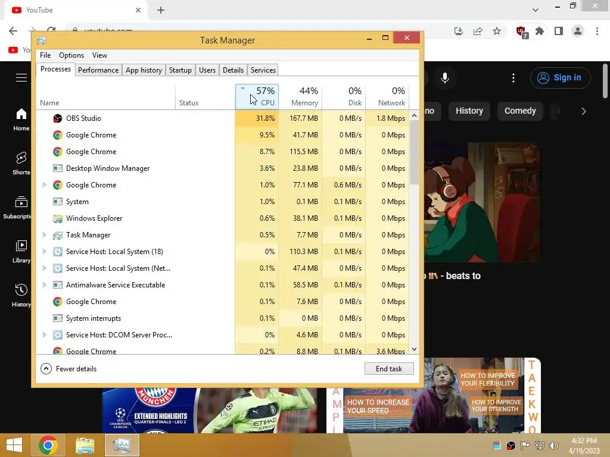Image resolution: width=610 pixels, height=457 pixels.
Task: Click the uBlock shield extension icon
Action: pyautogui.click(x=521, y=32)
